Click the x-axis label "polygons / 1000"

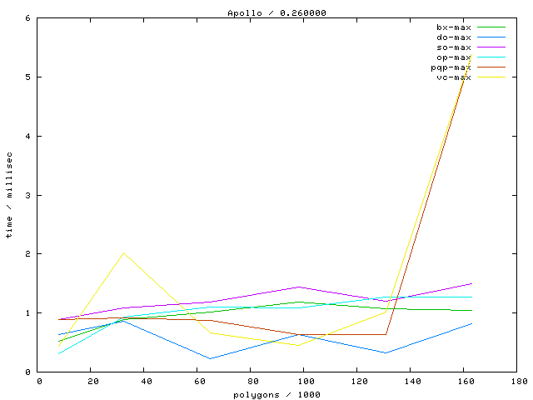click(276, 394)
